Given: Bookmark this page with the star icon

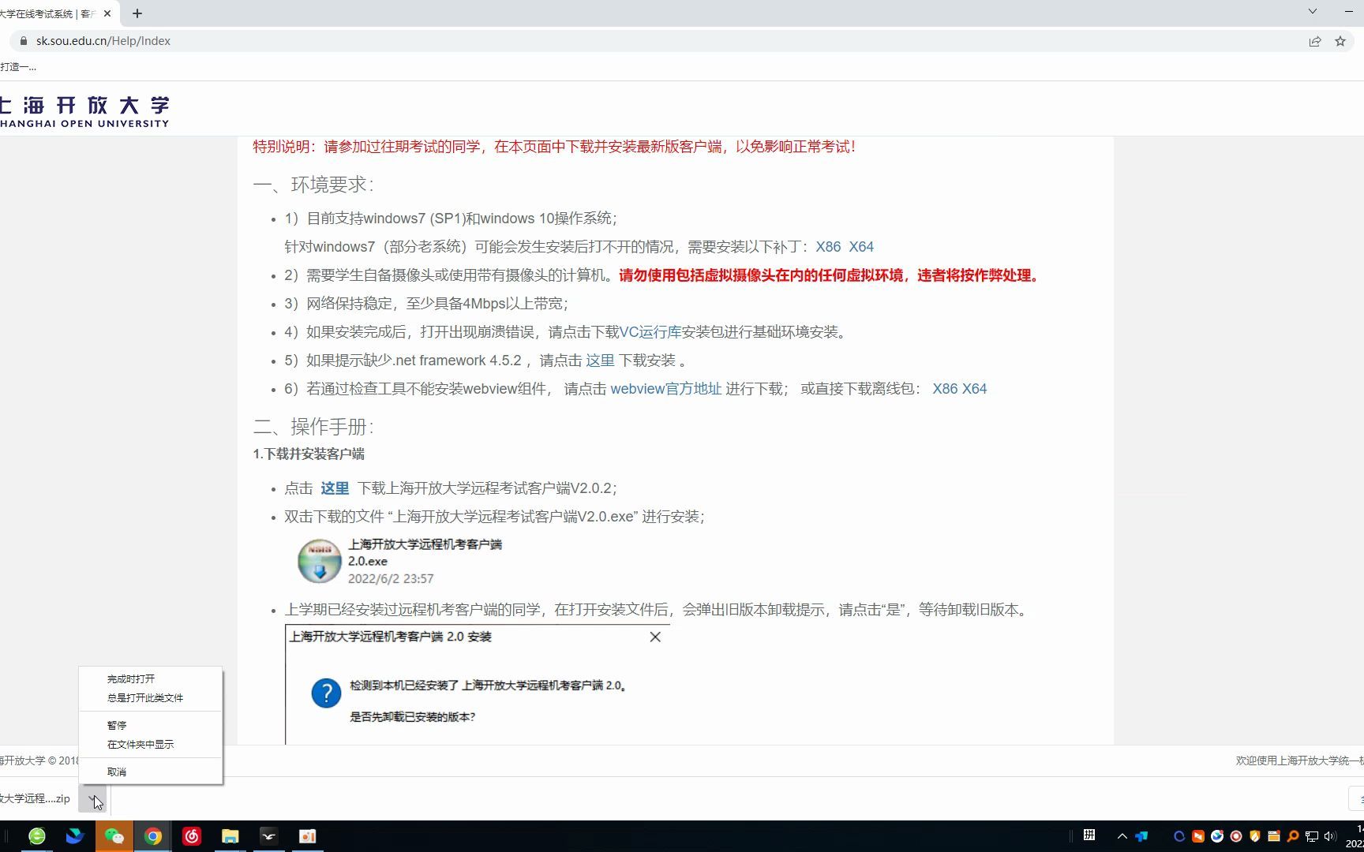Looking at the screenshot, I should click(x=1340, y=41).
